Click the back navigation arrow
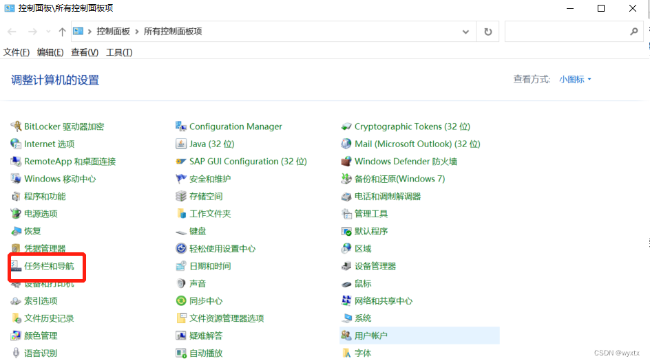The height and width of the screenshot is (363, 650). [12, 32]
